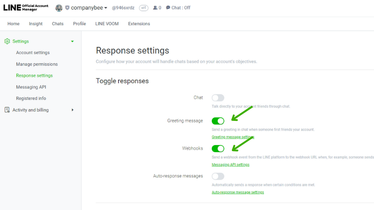Click the Activity and billing document icon
Image resolution: width=374 pixels, height=210 pixels.
click(7, 110)
